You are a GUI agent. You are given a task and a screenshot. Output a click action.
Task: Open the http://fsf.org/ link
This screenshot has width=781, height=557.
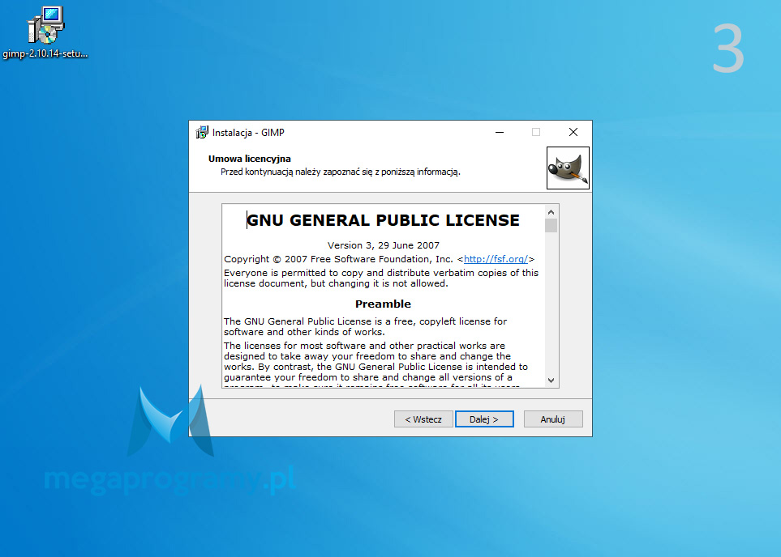(496, 259)
